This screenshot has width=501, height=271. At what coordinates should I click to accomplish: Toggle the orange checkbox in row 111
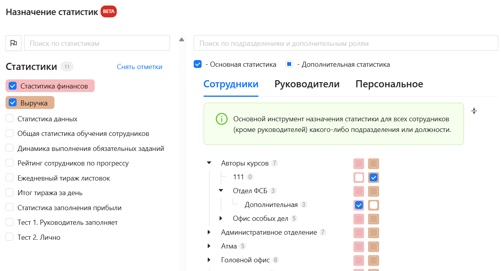coord(374,177)
